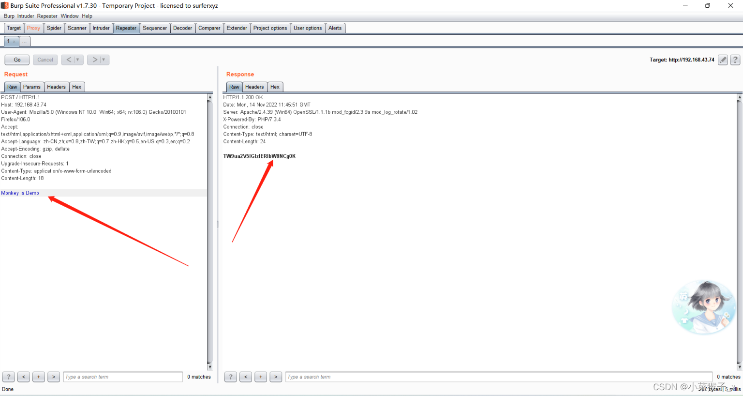
Task: Switch to the Sequencer tab
Action: pos(155,28)
